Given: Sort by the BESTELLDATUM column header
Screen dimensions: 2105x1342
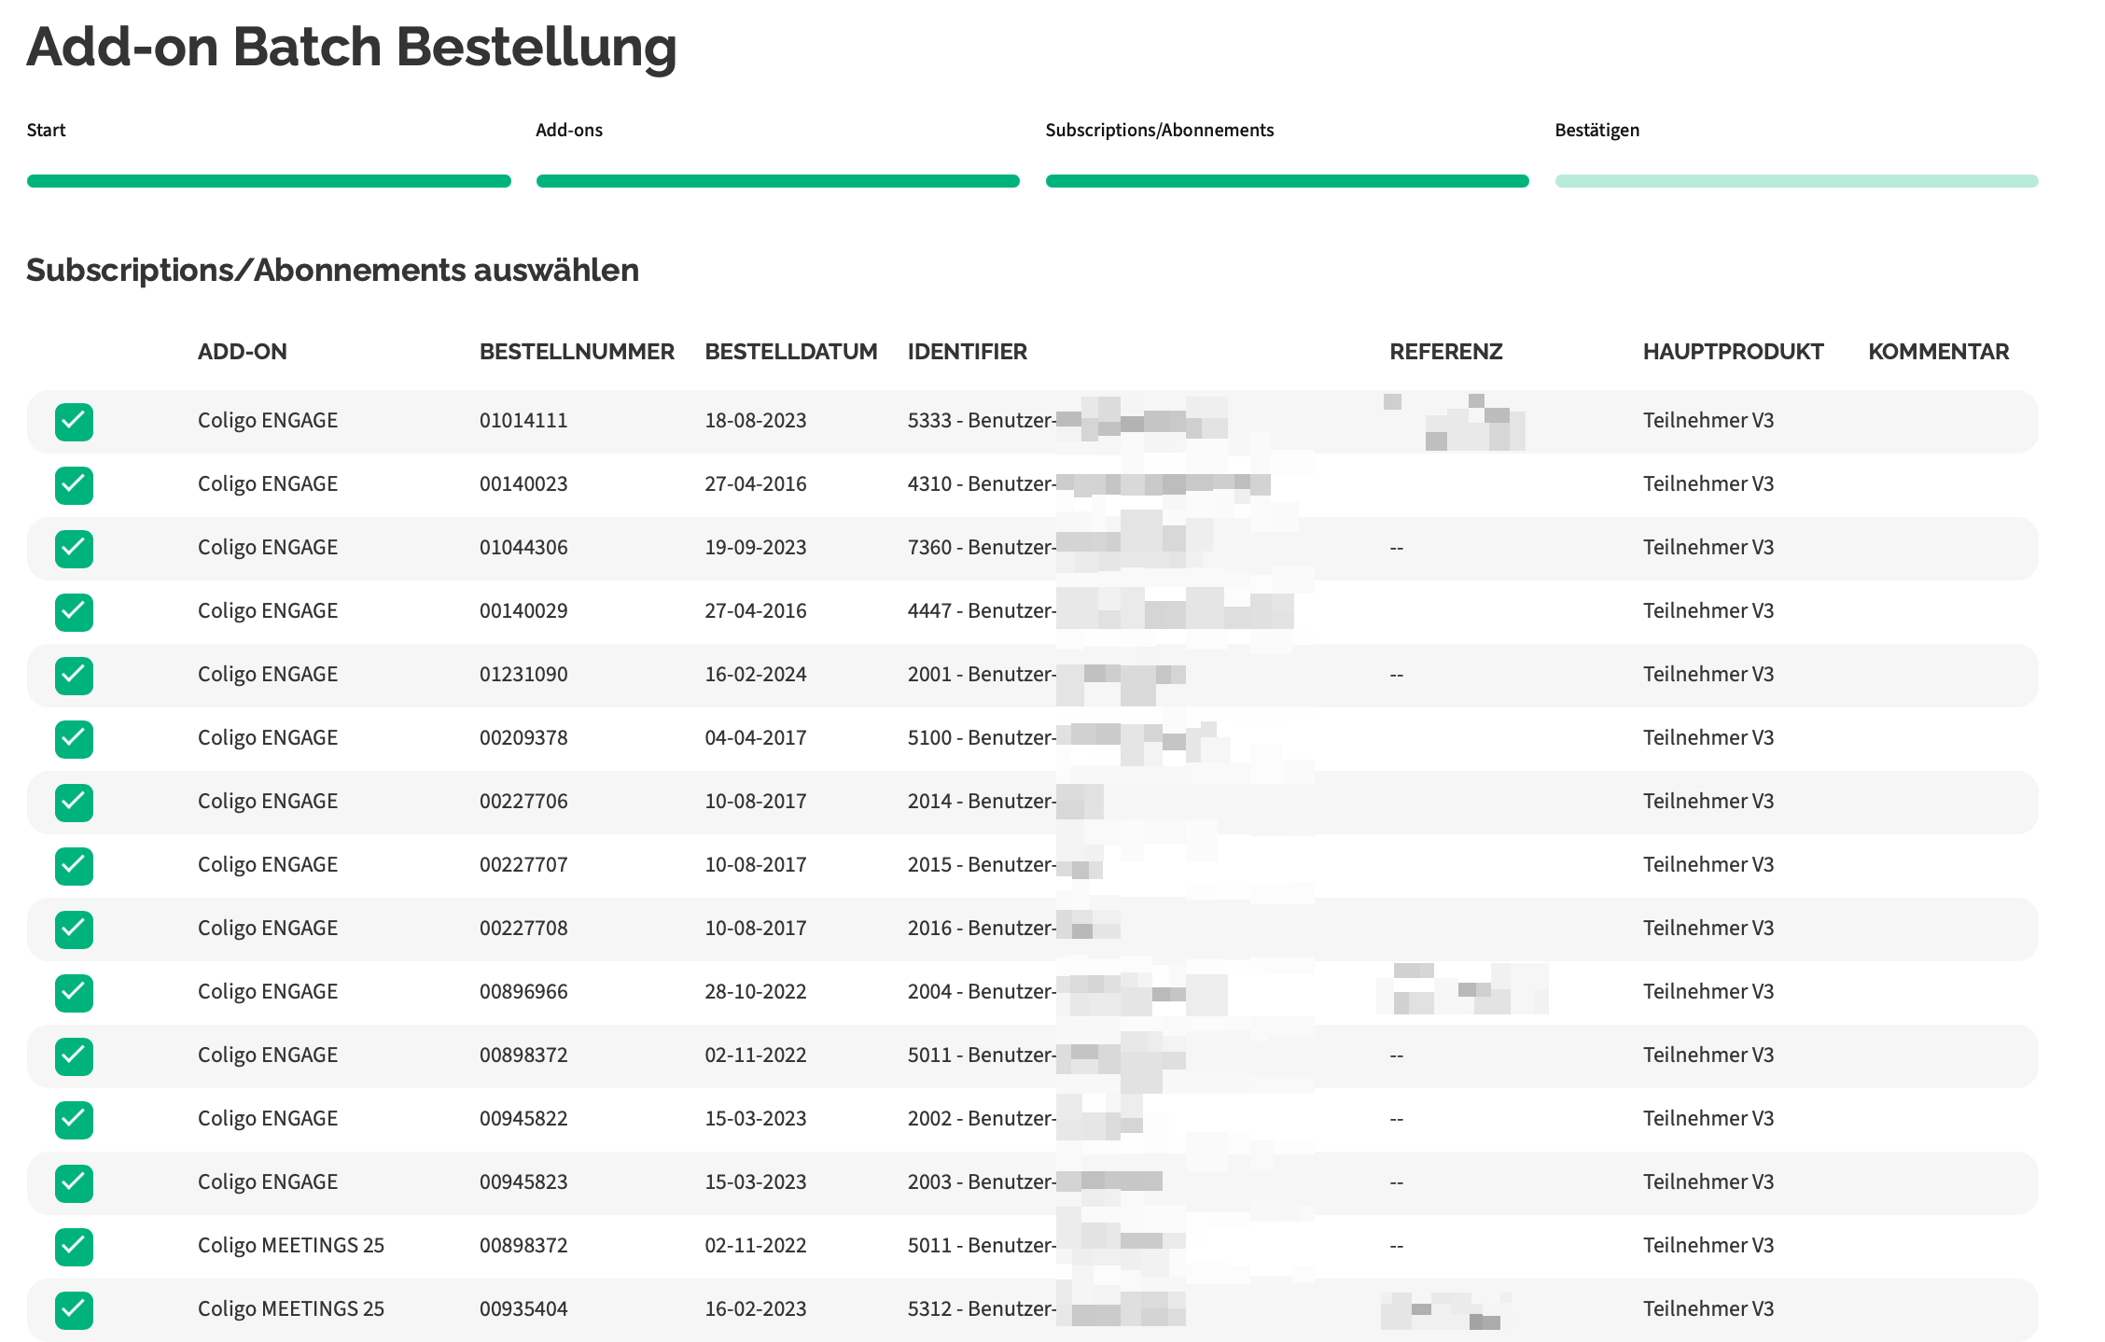Looking at the screenshot, I should click(x=790, y=352).
